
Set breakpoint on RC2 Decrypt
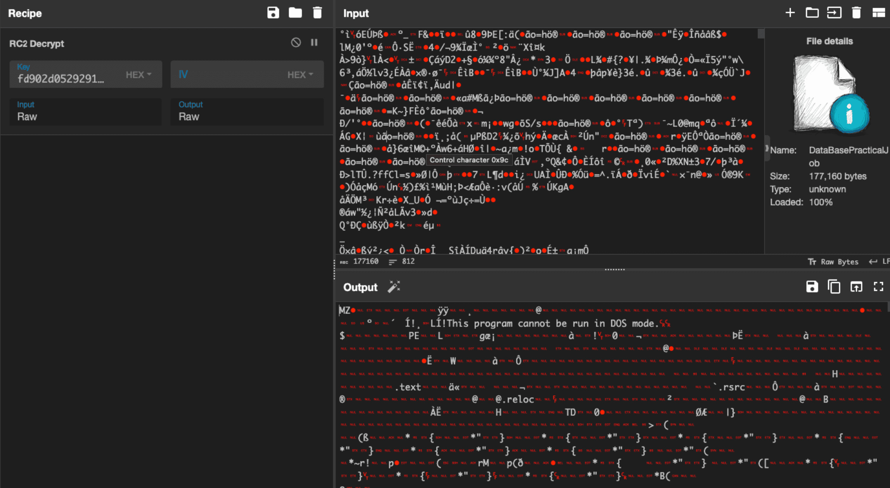pos(314,43)
